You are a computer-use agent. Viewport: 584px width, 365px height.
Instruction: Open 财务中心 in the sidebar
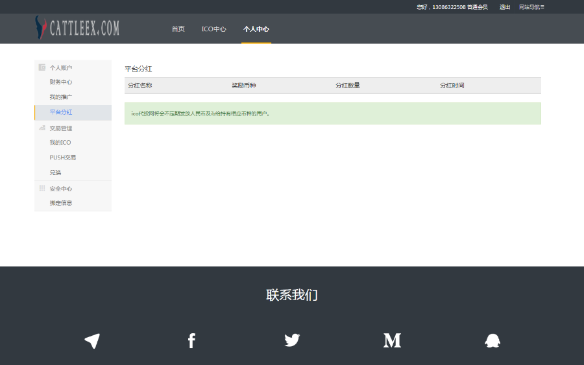(61, 82)
